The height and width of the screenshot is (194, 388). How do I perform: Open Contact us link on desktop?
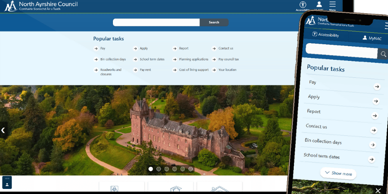pos(226,48)
